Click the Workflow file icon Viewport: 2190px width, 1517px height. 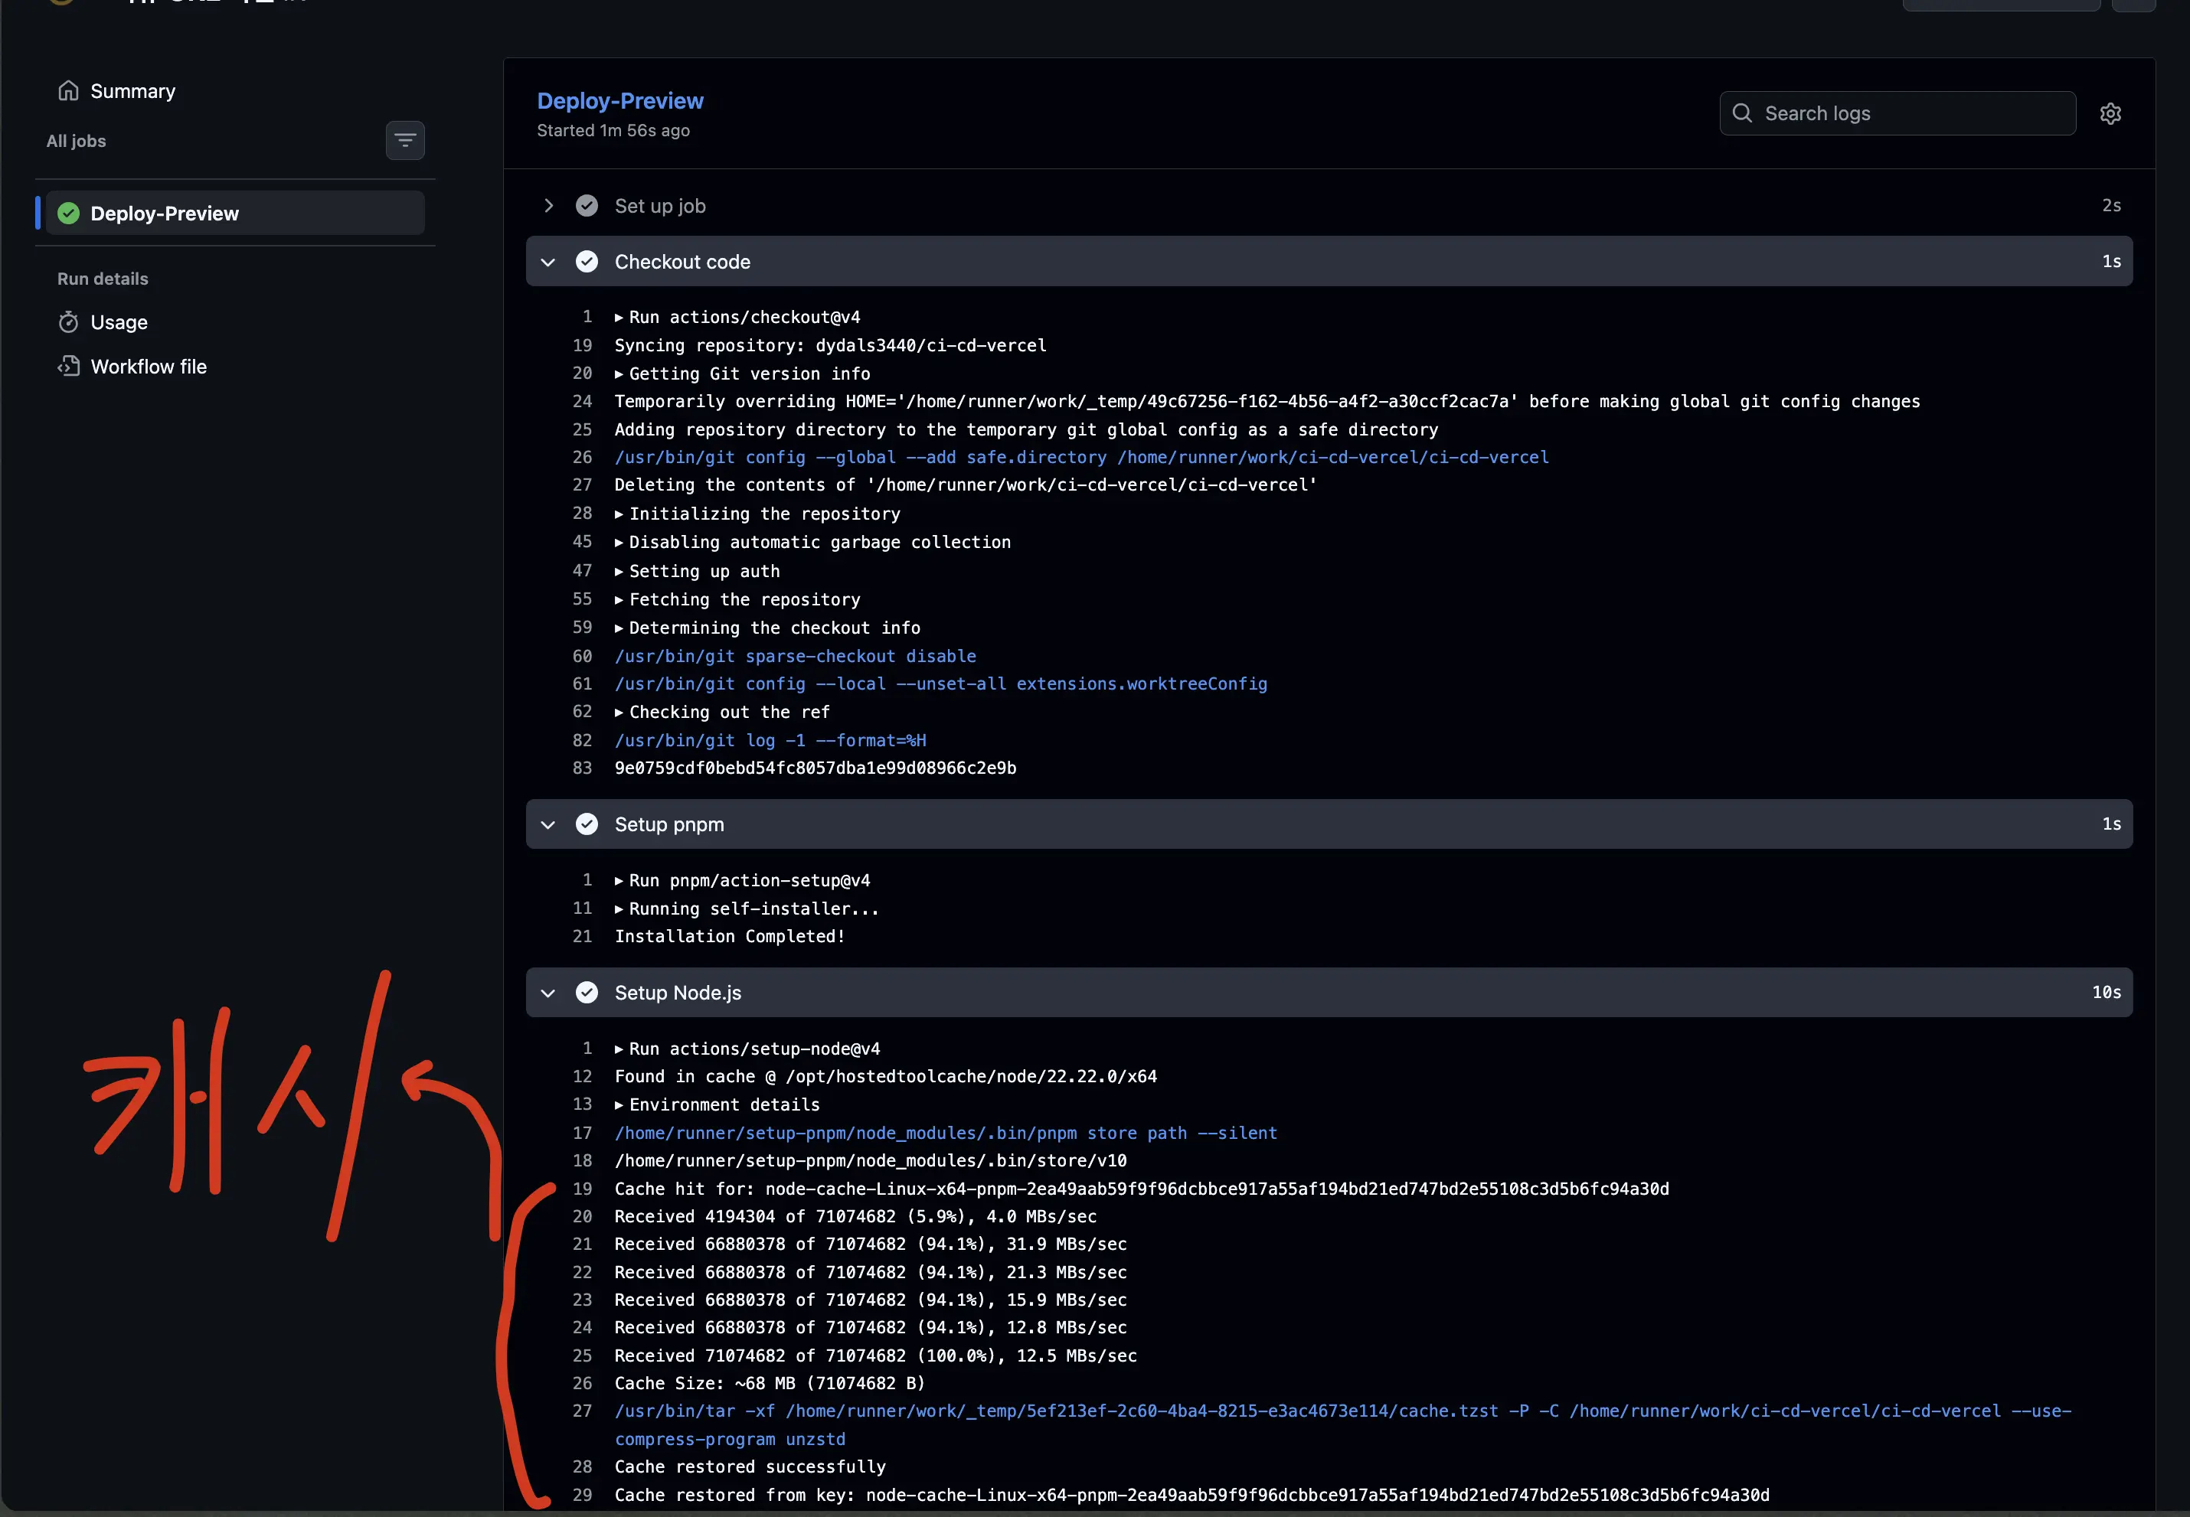click(68, 367)
